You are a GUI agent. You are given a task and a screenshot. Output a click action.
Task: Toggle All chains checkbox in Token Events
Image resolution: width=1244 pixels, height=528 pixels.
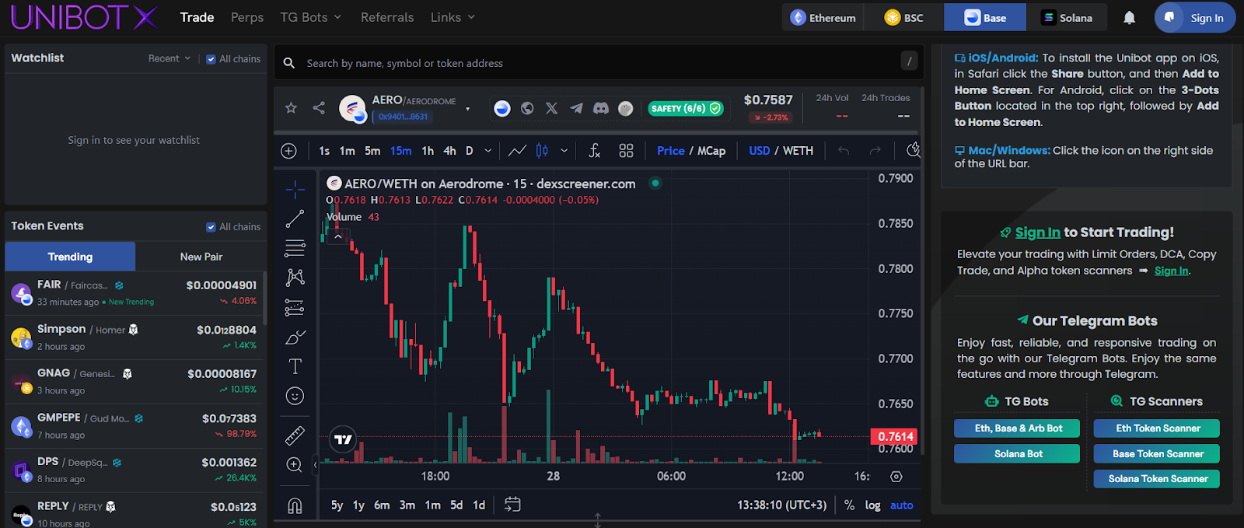pyautogui.click(x=211, y=227)
